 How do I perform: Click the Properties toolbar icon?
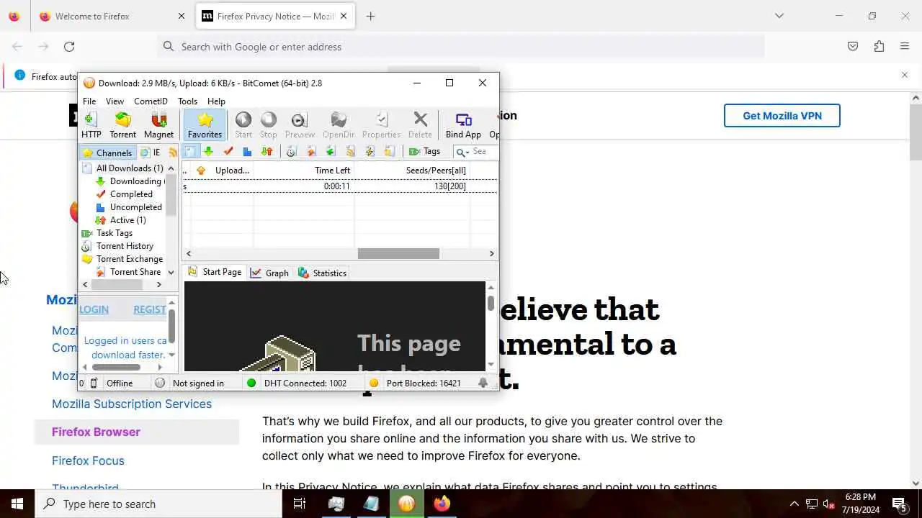pos(381,125)
